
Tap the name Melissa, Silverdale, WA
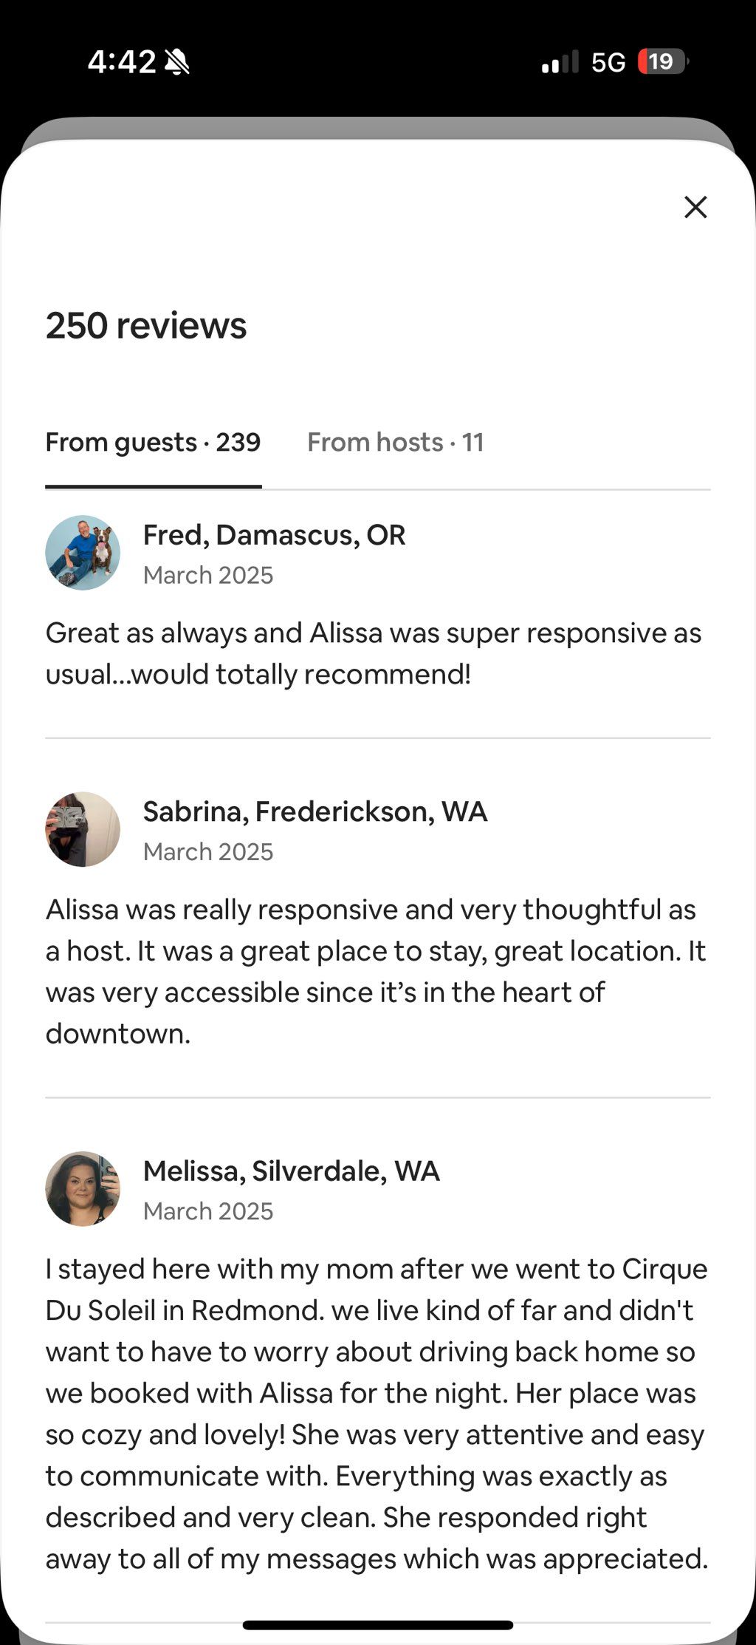tap(292, 1171)
